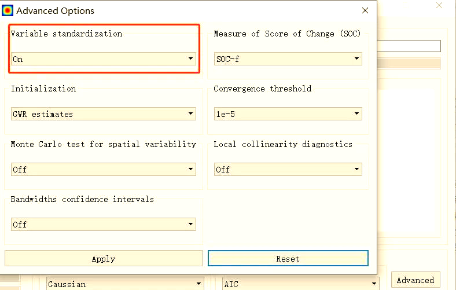The image size is (456, 290).
Task: Click the Advanced button in background window
Action: (415, 280)
